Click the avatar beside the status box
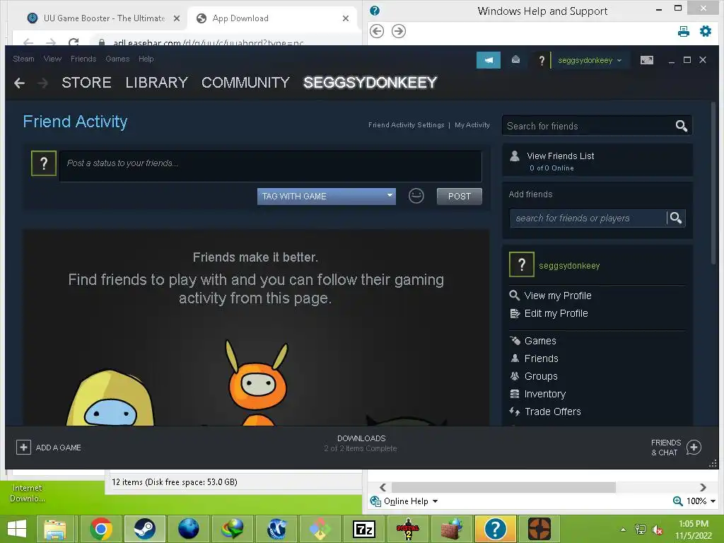 44,163
